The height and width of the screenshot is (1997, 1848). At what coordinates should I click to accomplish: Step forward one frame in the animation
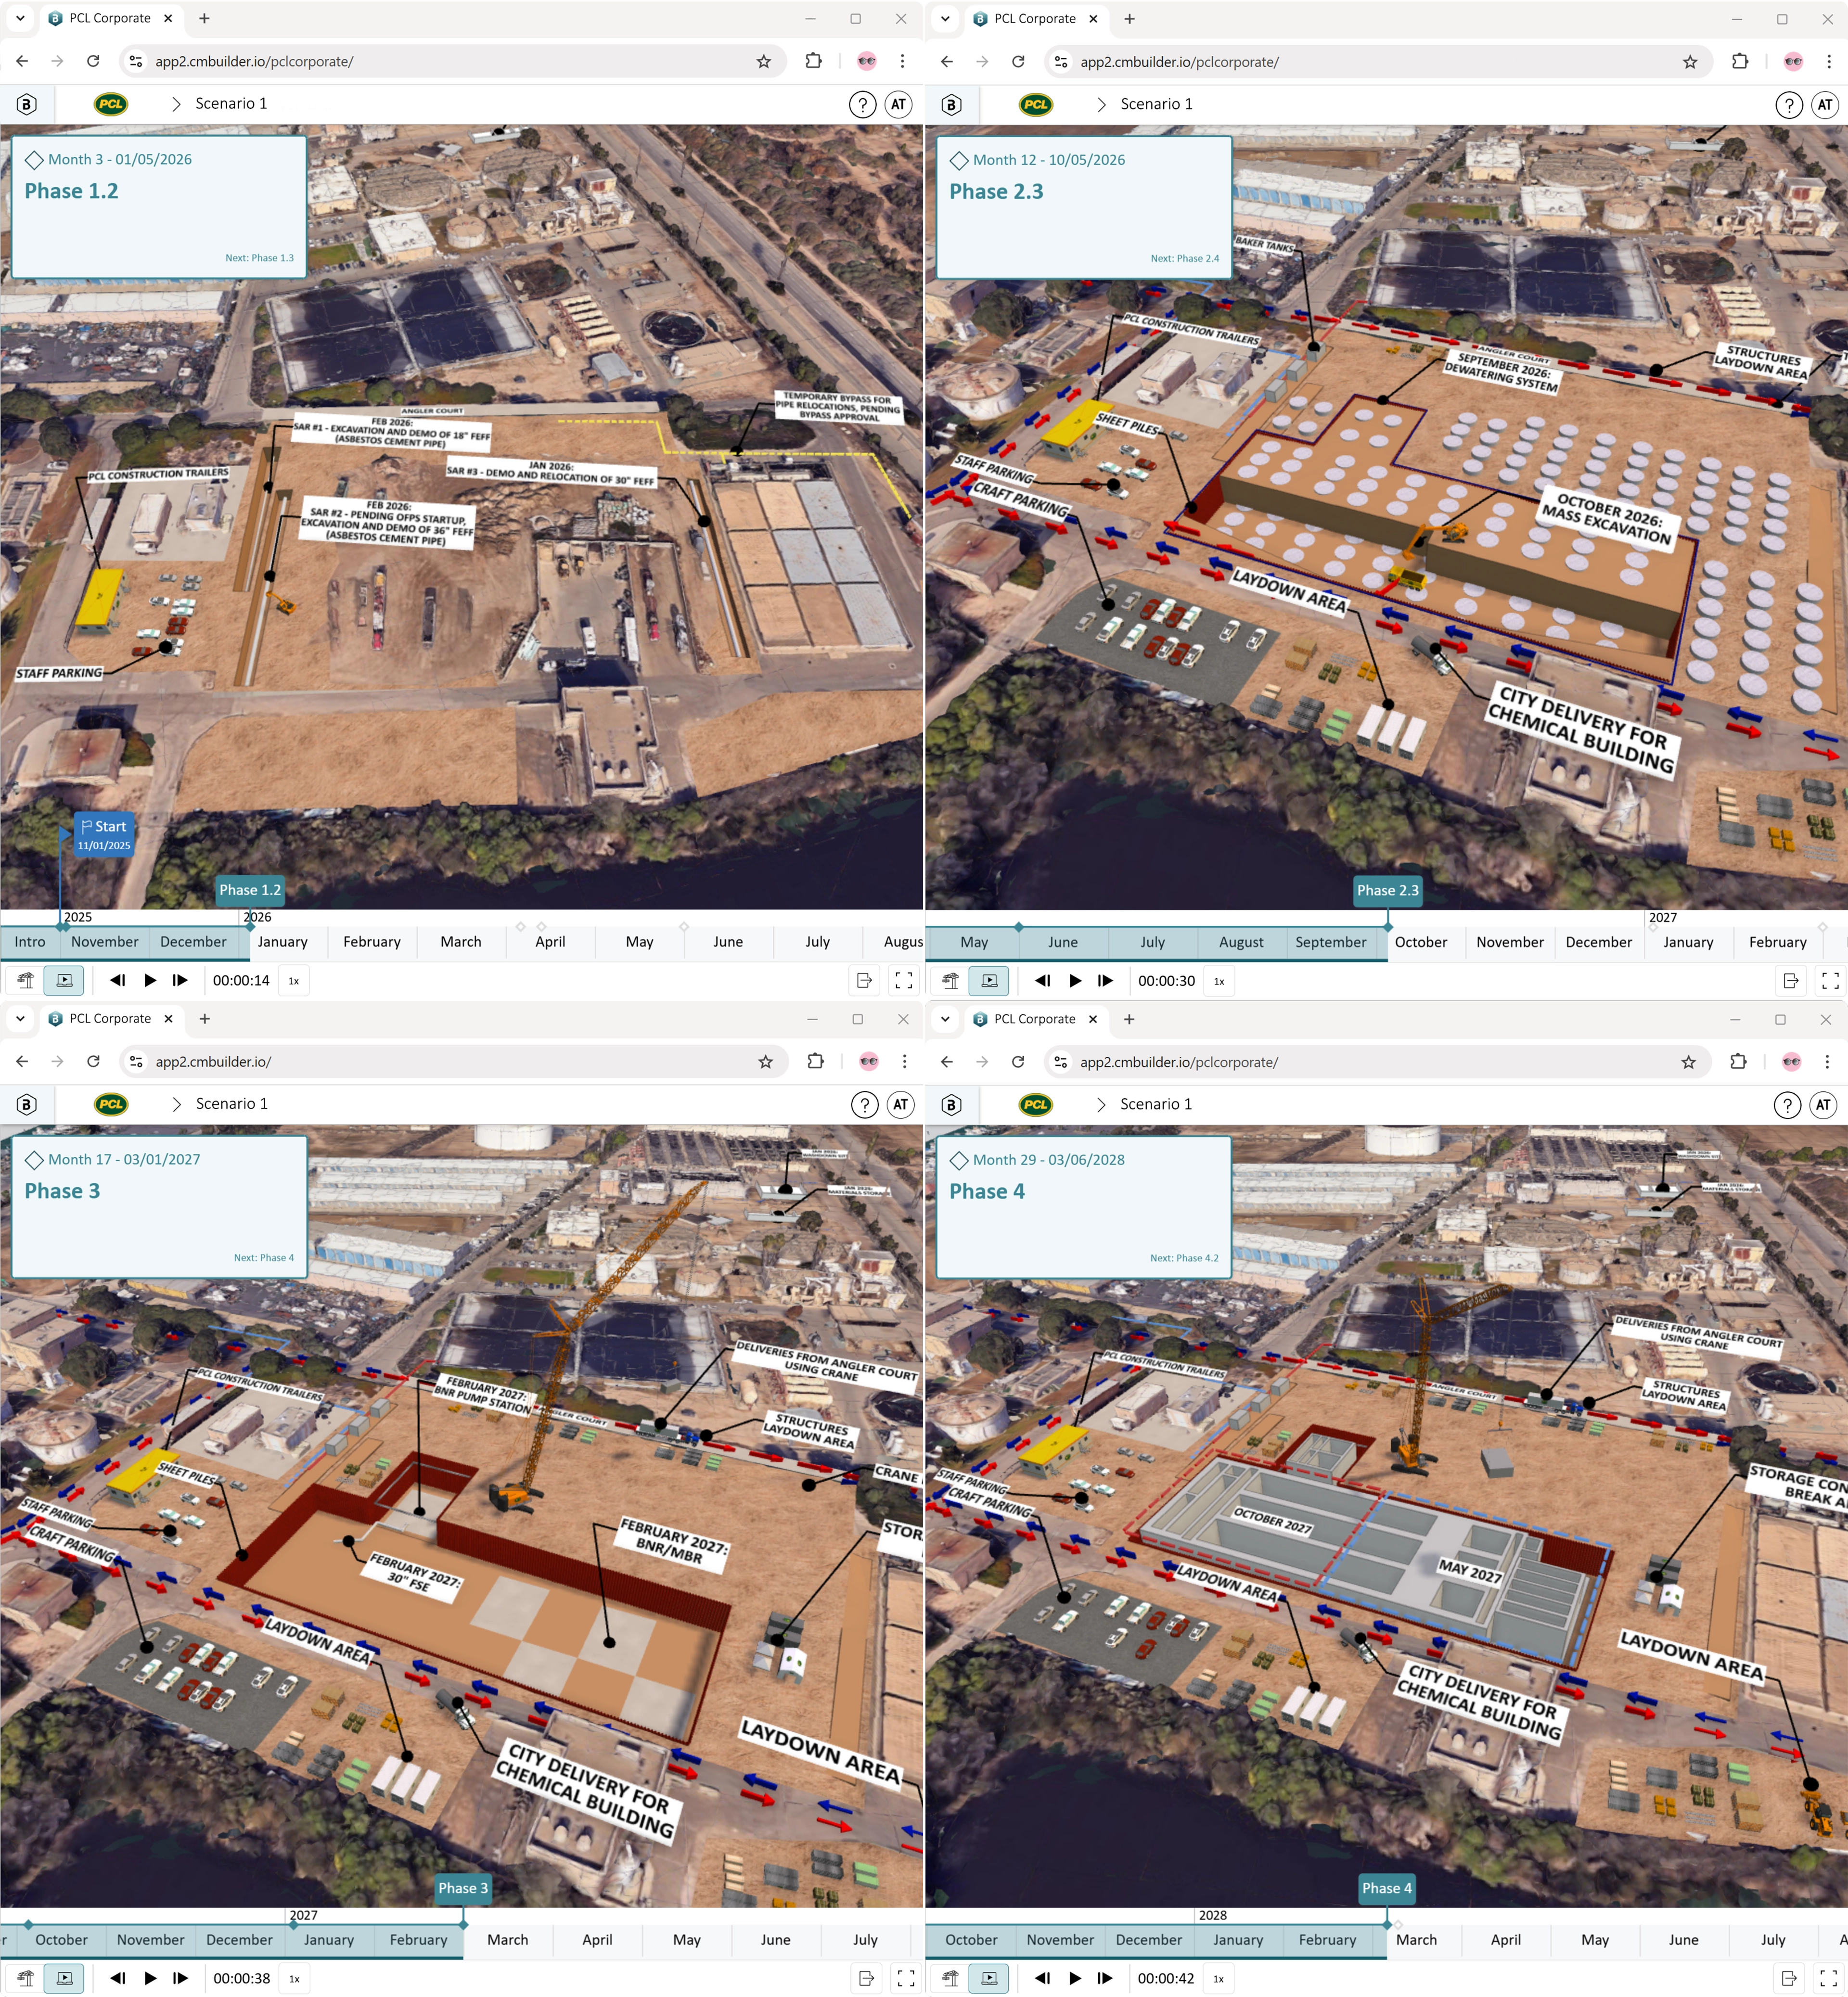(x=181, y=980)
